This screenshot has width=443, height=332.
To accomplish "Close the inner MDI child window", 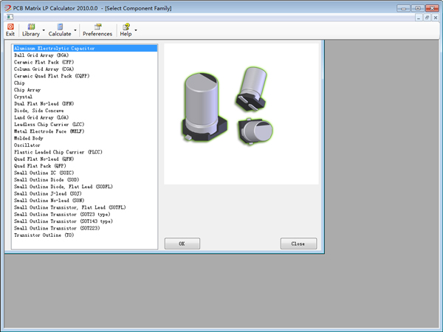I will 436,18.
